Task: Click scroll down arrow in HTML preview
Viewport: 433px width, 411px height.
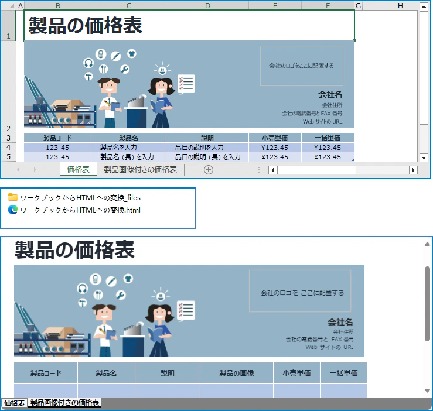Action: click(x=427, y=391)
